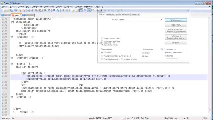Click line number 2185 in the margin
The width and height of the screenshot is (213, 120).
(x=5, y=64)
